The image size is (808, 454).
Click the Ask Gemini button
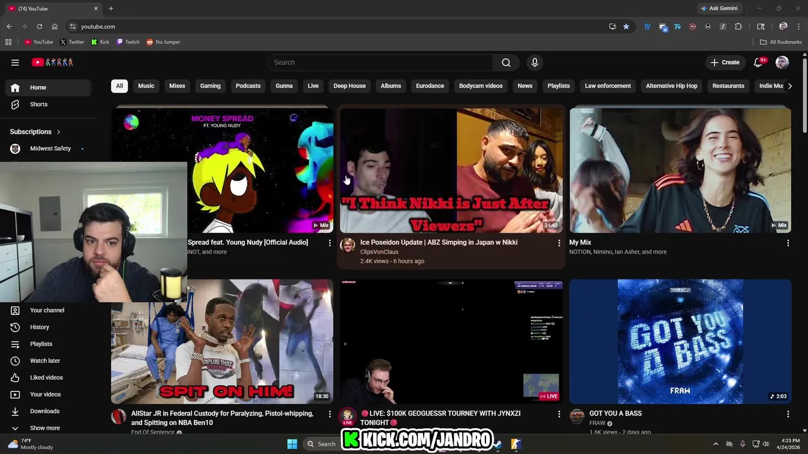tap(719, 8)
